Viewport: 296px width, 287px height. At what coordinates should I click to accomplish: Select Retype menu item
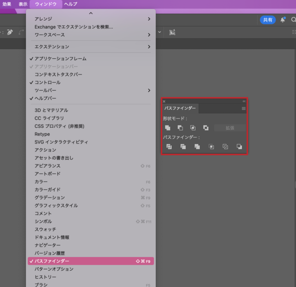pos(91,134)
